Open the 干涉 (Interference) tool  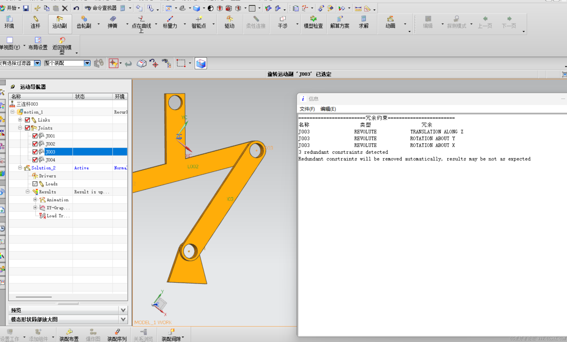(x=283, y=22)
